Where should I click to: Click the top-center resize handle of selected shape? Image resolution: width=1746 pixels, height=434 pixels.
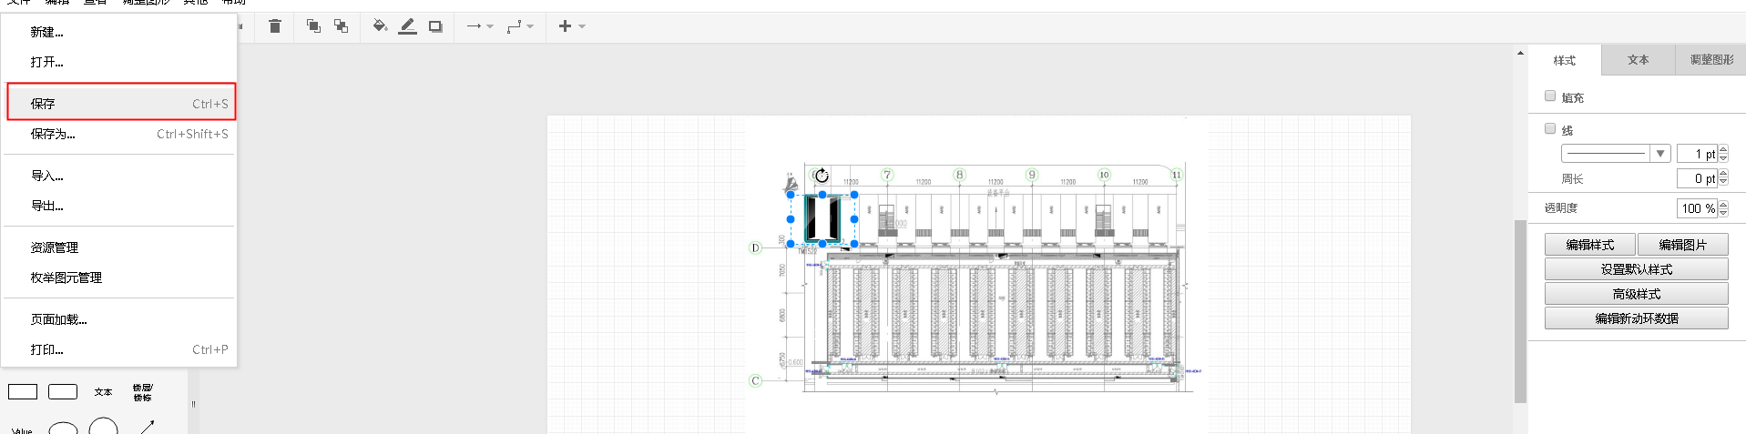coord(822,195)
